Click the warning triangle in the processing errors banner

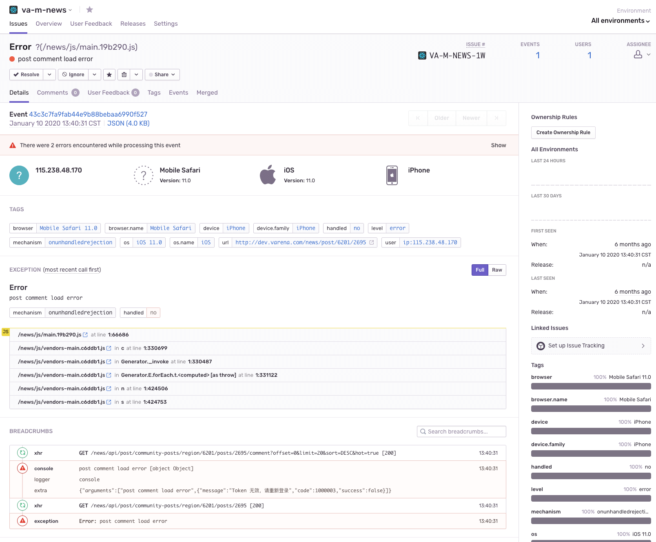coord(13,145)
